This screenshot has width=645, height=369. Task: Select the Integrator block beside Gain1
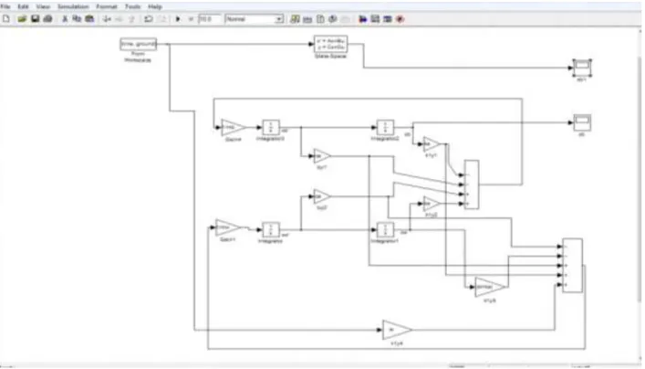click(x=271, y=230)
